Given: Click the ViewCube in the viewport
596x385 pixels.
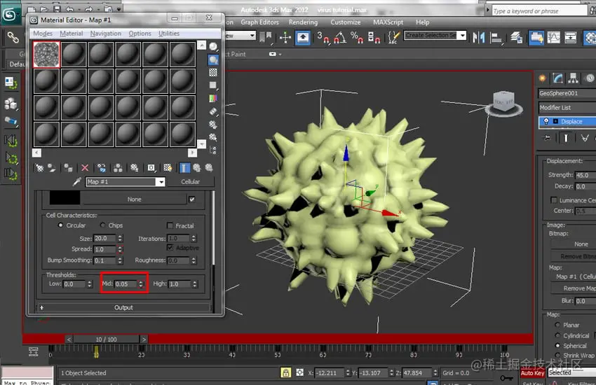Looking at the screenshot, I should (x=504, y=103).
